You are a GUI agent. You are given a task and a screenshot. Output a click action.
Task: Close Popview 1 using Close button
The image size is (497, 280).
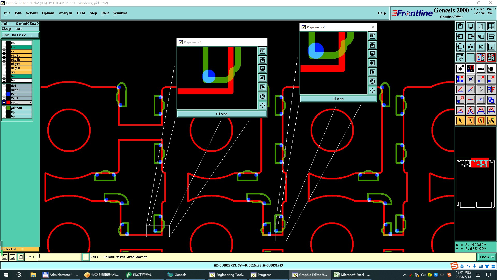coord(222,114)
